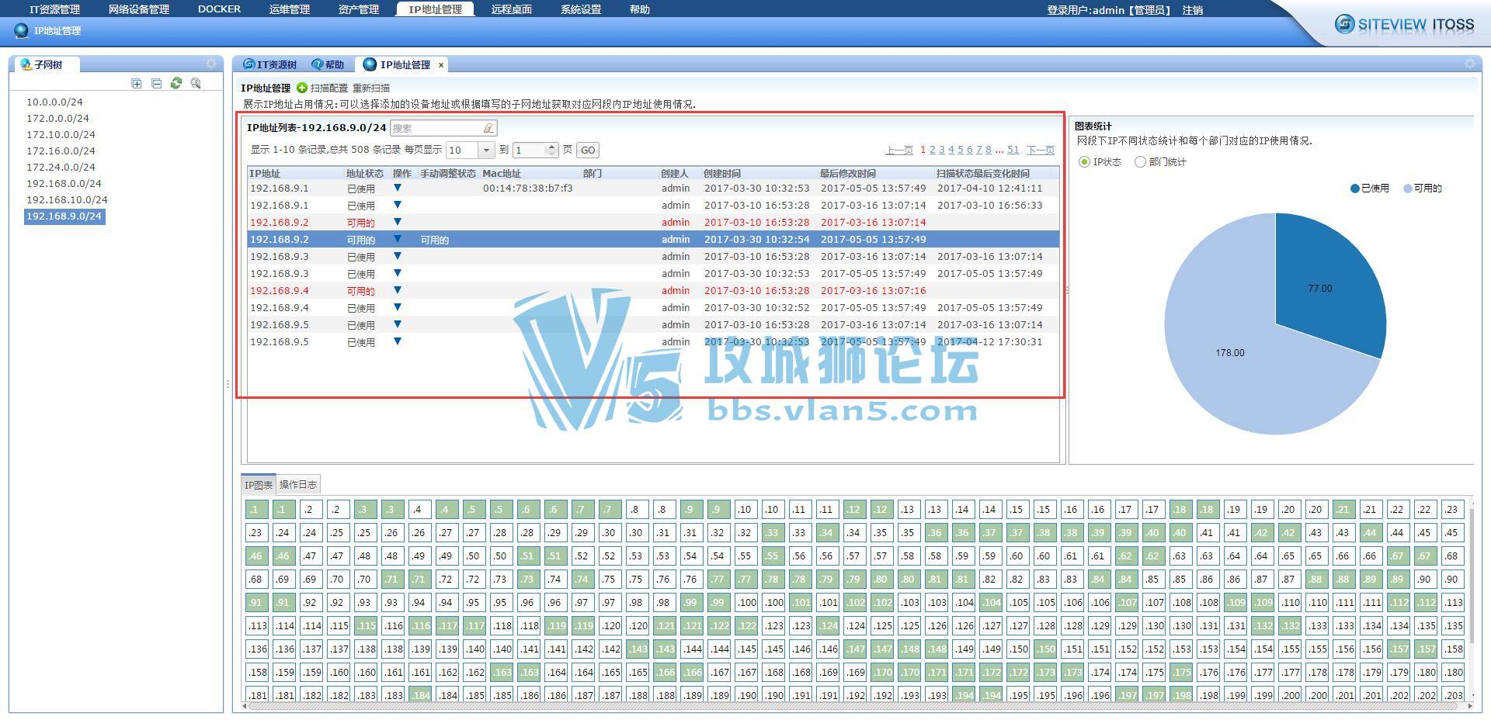Open operation arrow for row scanned 2017-03-10 16:56:33
Viewport: 1491px width, 720px height.
pyautogui.click(x=398, y=205)
